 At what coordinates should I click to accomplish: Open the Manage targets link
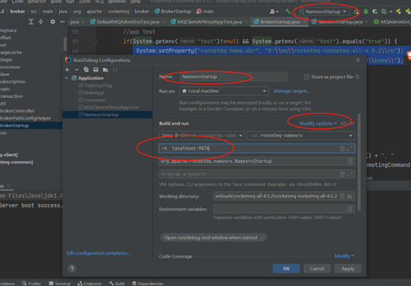pyautogui.click(x=292, y=91)
